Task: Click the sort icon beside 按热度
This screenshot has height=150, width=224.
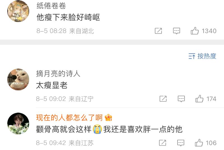Action: coord(192,56)
